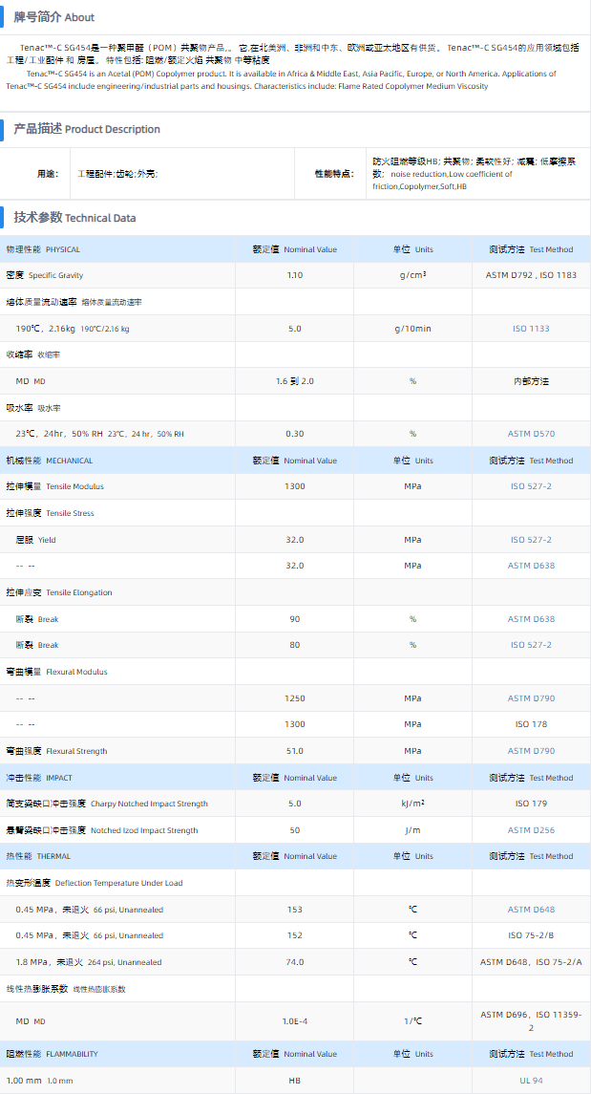Open the ASTM D570 water absorption link
The height and width of the screenshot is (1094, 591).
[531, 434]
